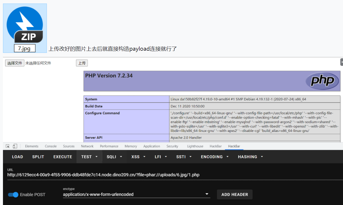Open the Lighthouse tab

pos(195,146)
